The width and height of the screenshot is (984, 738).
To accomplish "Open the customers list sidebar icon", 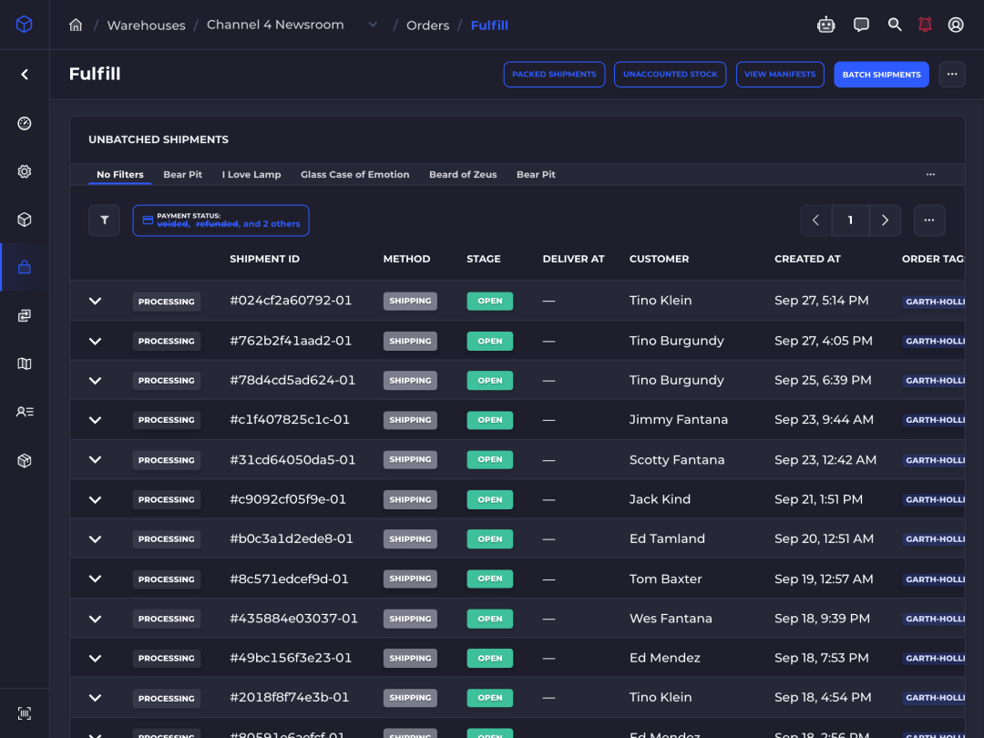I will tap(25, 412).
